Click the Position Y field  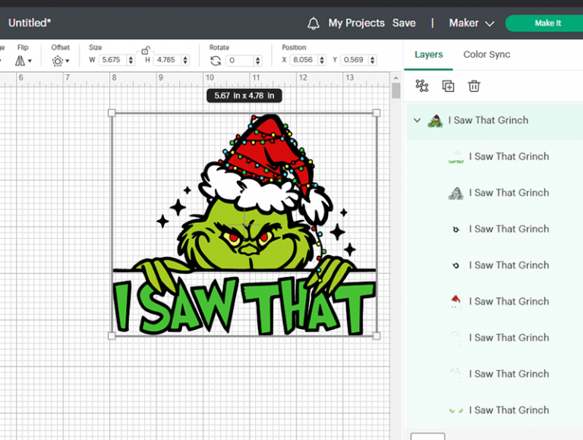tap(354, 60)
